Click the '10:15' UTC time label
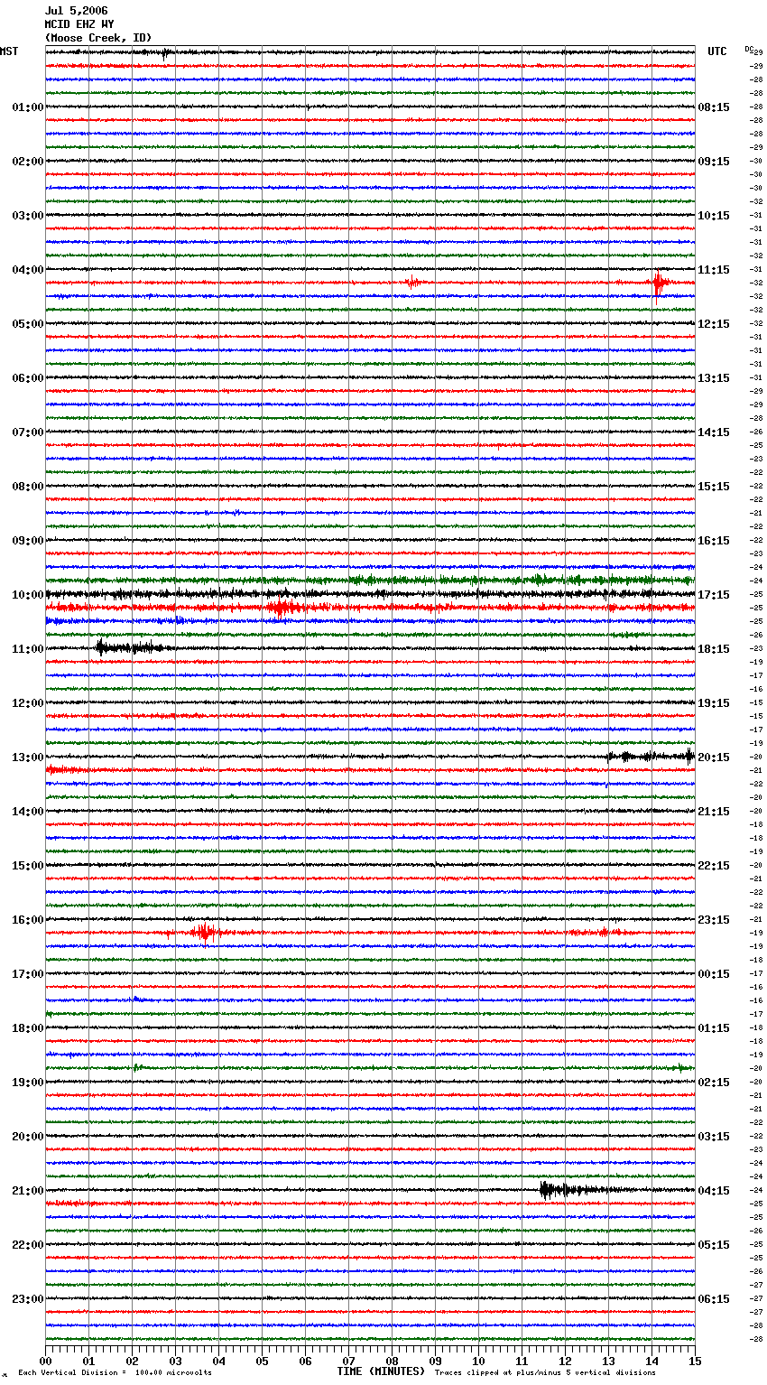Image resolution: width=767 pixels, height=1385 pixels. (714, 216)
